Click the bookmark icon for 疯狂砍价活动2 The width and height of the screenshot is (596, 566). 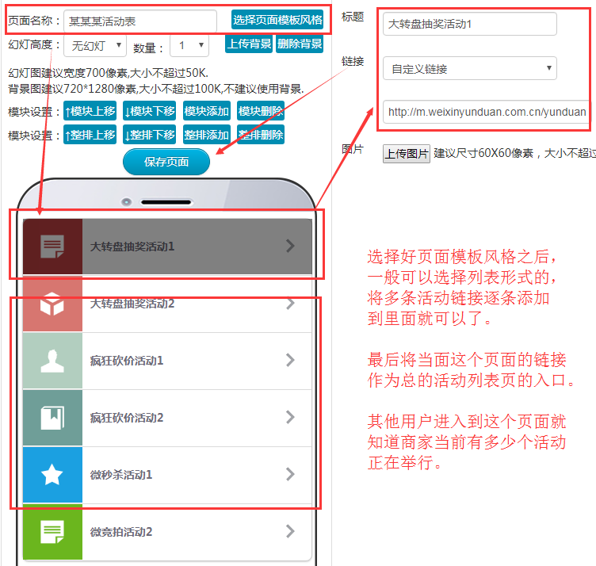point(52,418)
